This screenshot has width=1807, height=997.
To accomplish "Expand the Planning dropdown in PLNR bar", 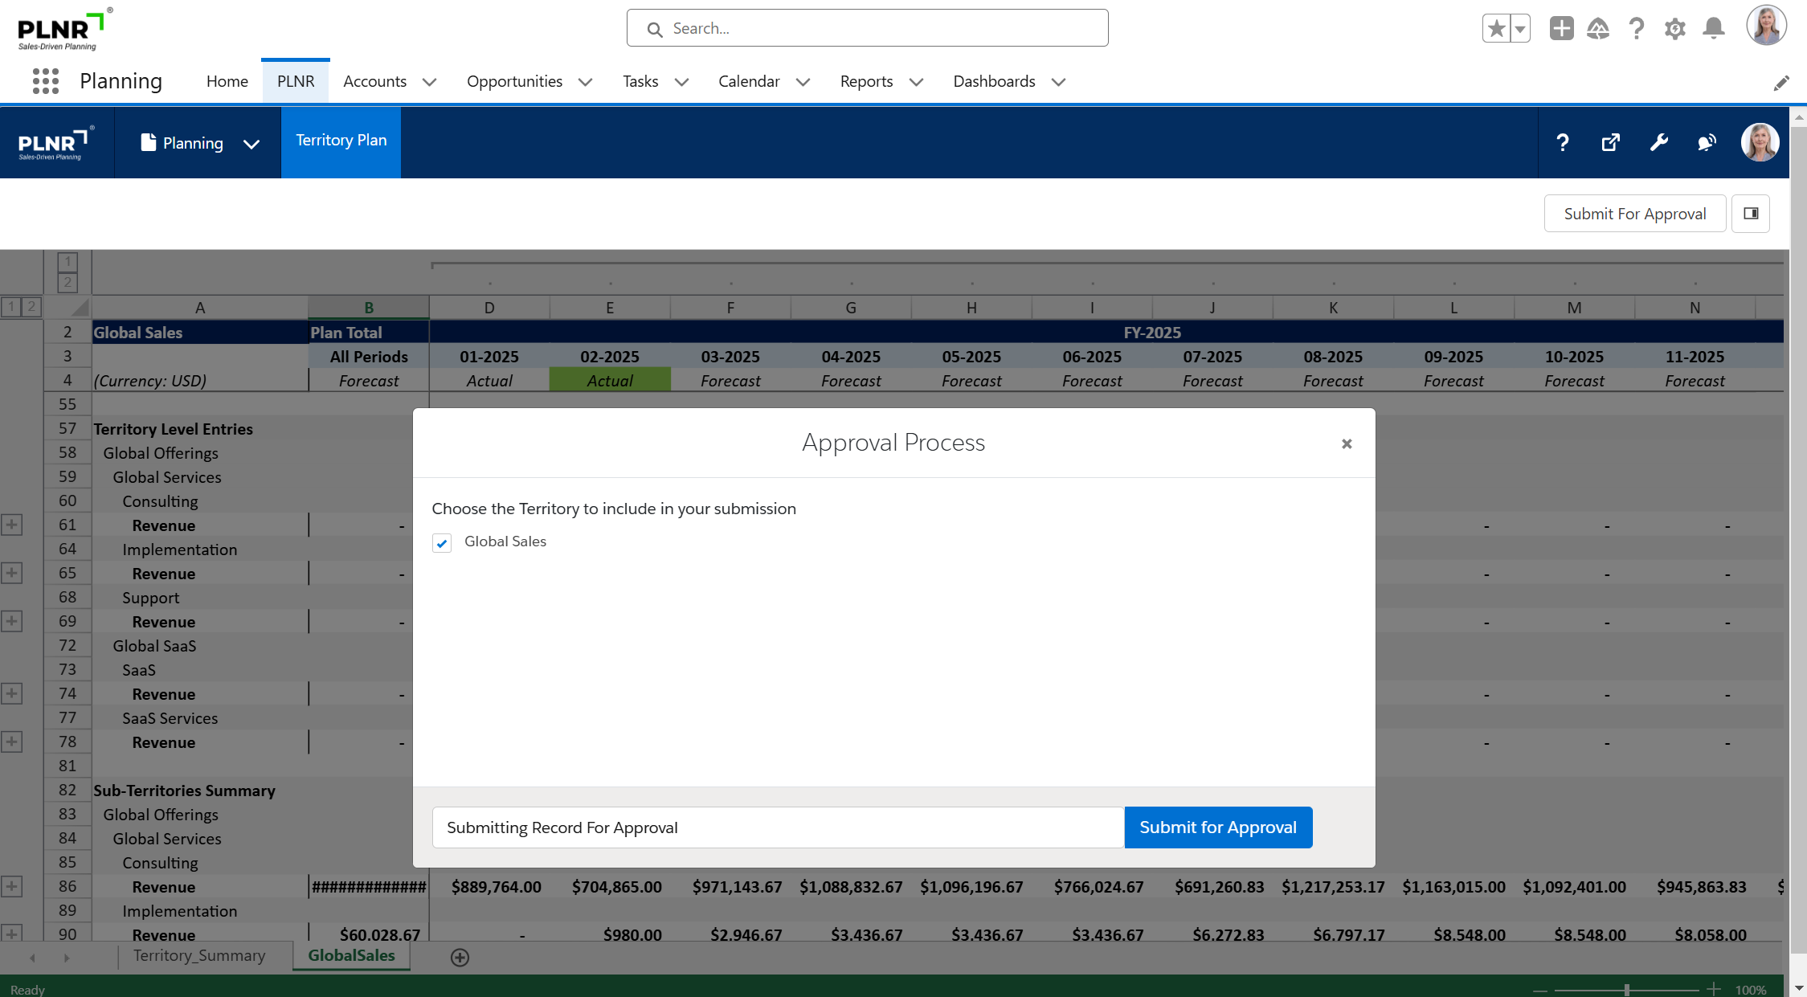I will click(251, 144).
